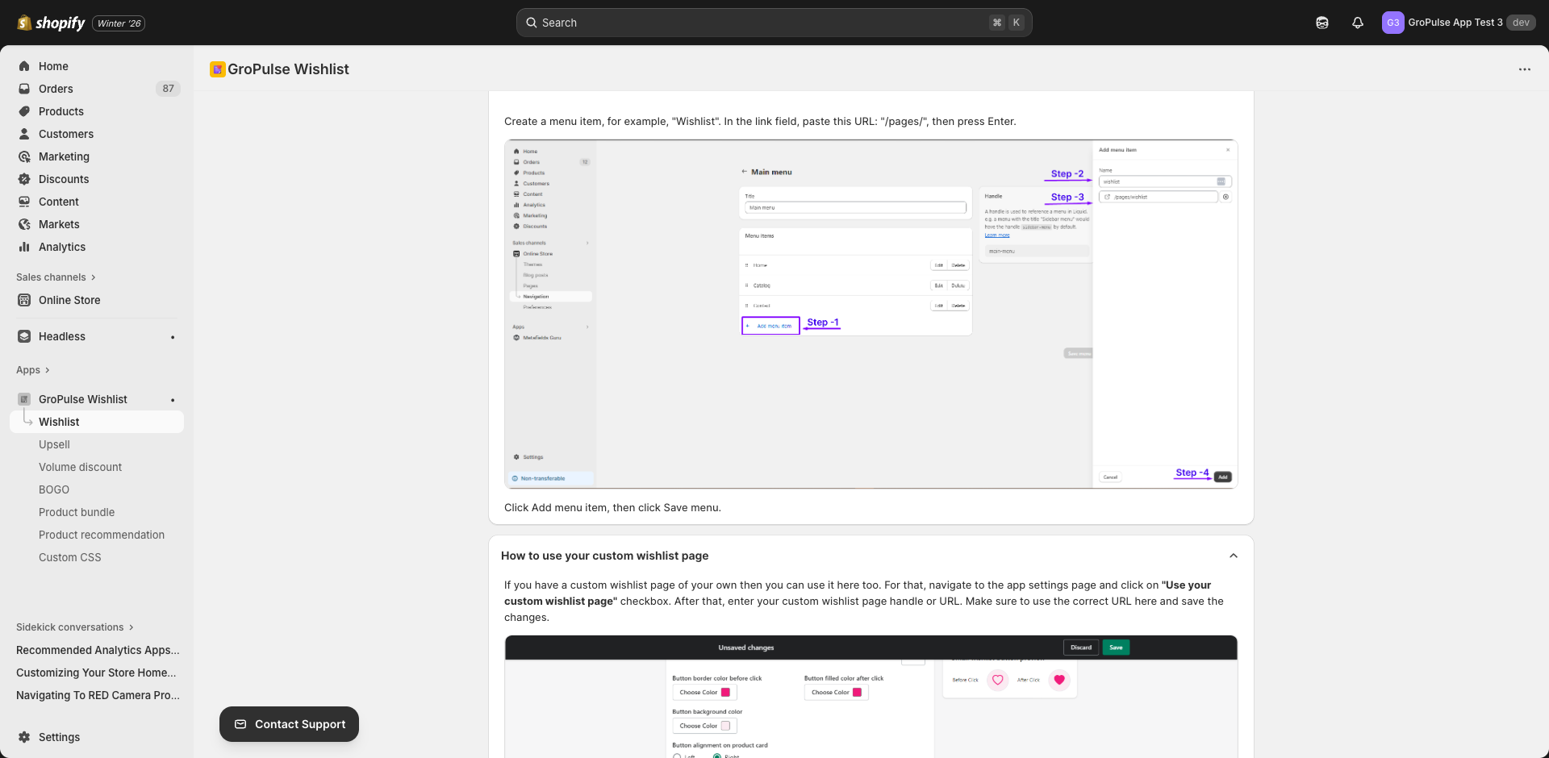Open the BOGO page
The width and height of the screenshot is (1549, 758).
(x=53, y=489)
